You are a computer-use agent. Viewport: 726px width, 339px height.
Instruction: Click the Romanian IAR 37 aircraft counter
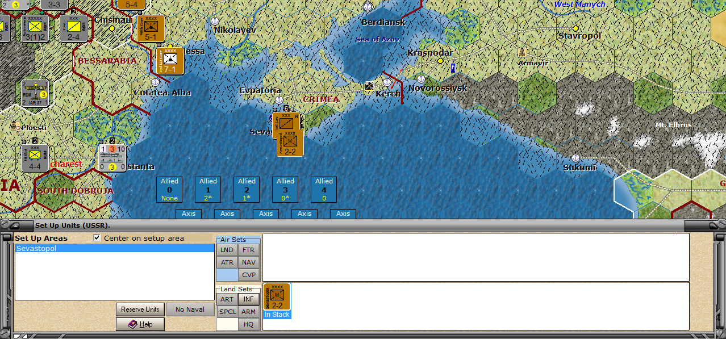(x=35, y=93)
